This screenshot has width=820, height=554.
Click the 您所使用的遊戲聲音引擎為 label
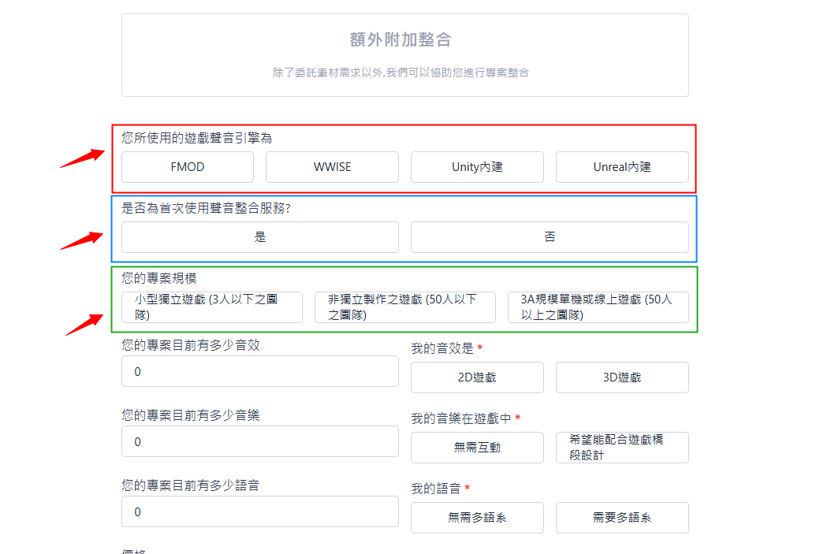point(196,138)
